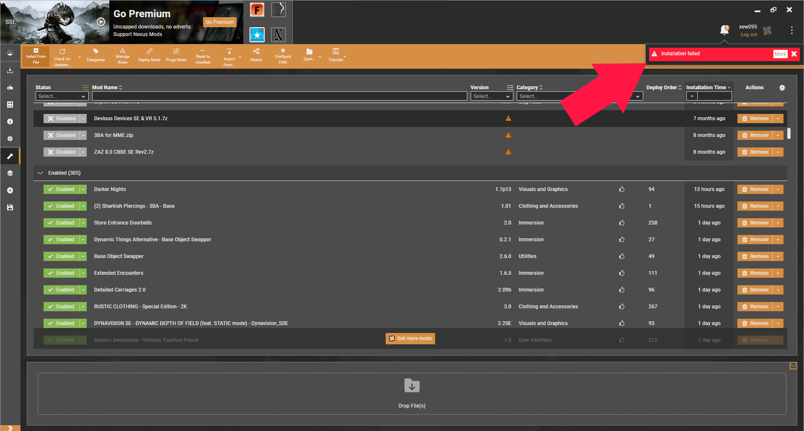Click Configure FNIS in the toolbar

point(283,56)
